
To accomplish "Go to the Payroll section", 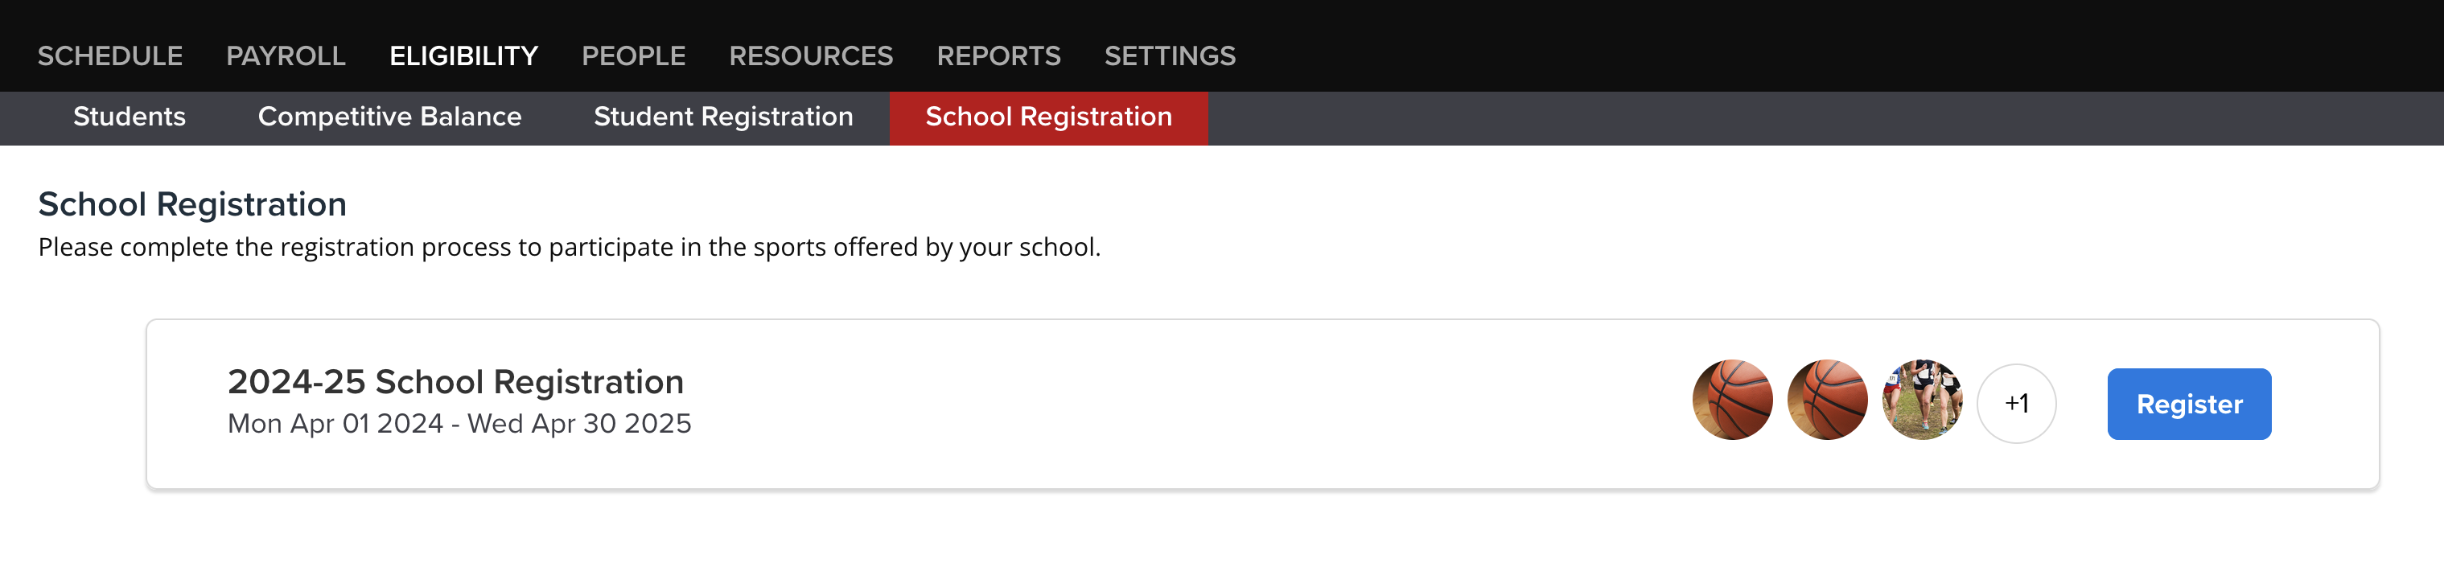I will pos(286,56).
